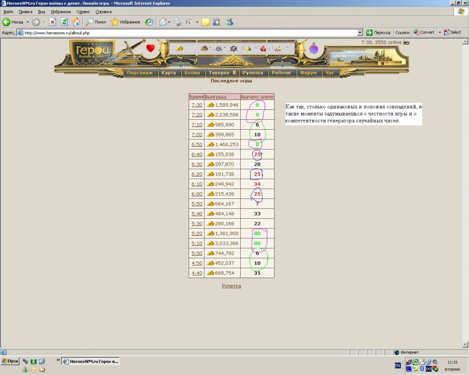This screenshot has width=469, height=375.
Task: Expand the Edit icon dropdown arrow
Action: [197, 22]
